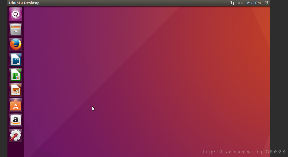Open the Ubuntu Software center
This screenshot has width=288, height=157.
click(15, 105)
